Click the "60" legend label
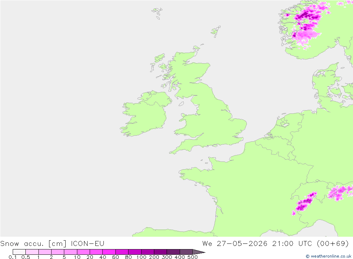This screenshot has width=353, height=259. 116,257
